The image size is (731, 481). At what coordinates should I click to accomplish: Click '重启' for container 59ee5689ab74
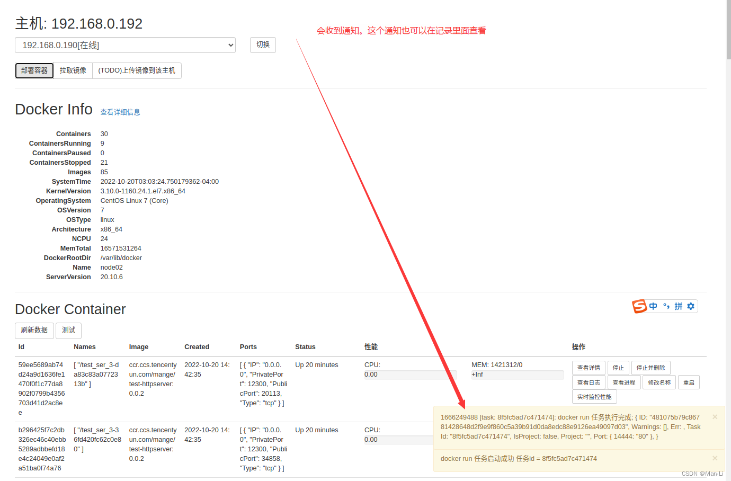[x=689, y=382]
